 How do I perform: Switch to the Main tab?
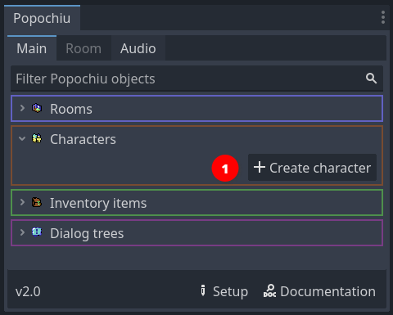pos(32,48)
